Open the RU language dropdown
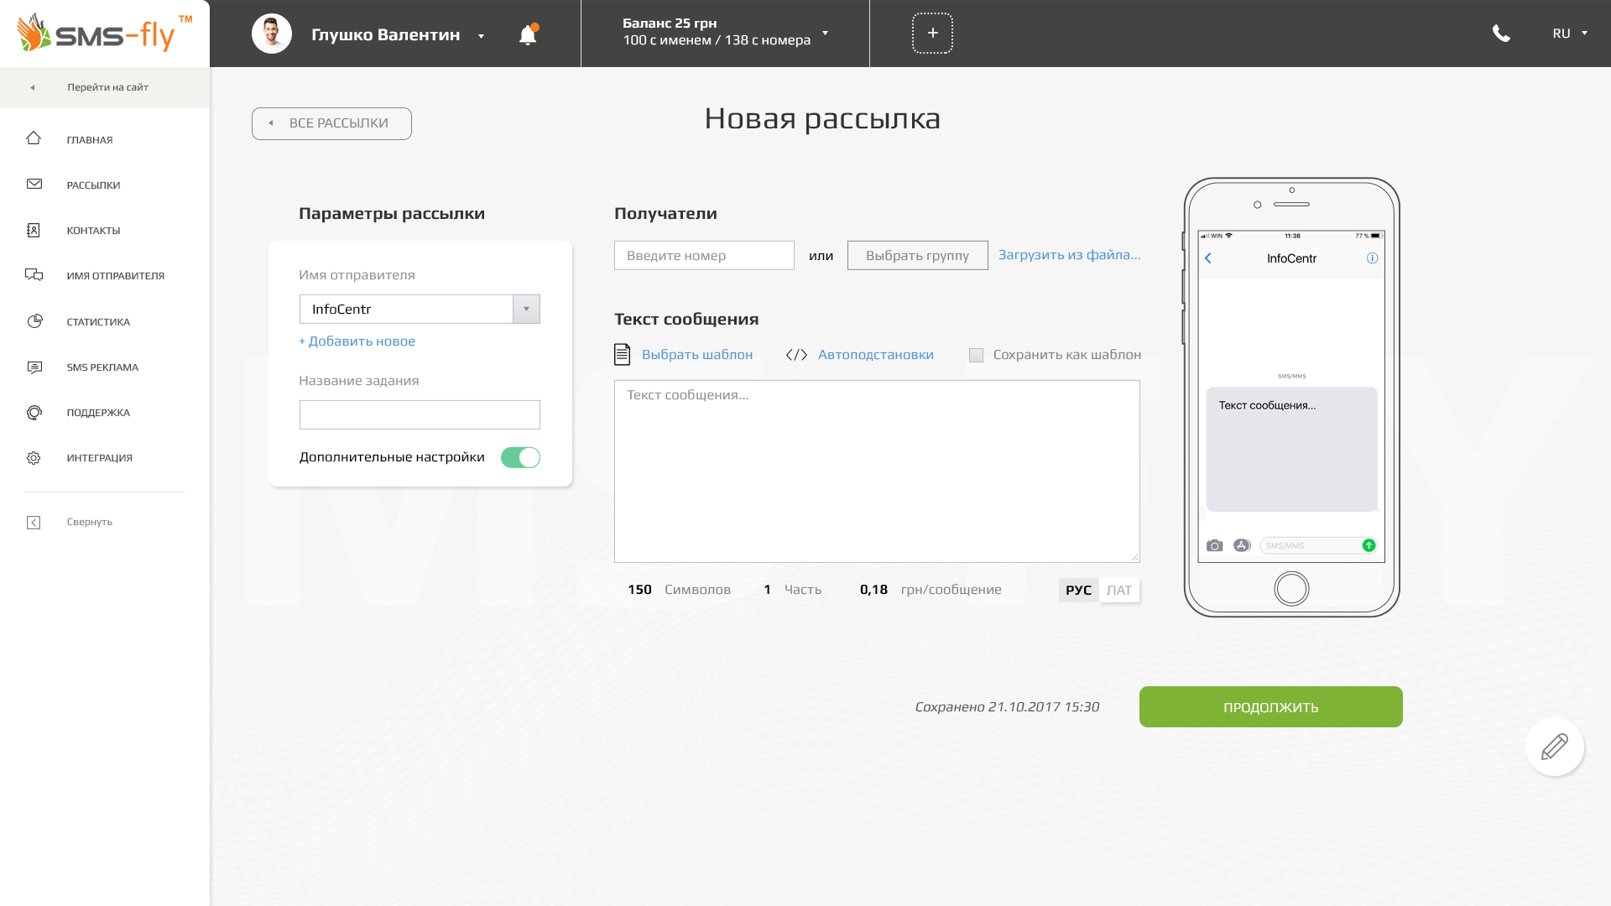 point(1570,34)
